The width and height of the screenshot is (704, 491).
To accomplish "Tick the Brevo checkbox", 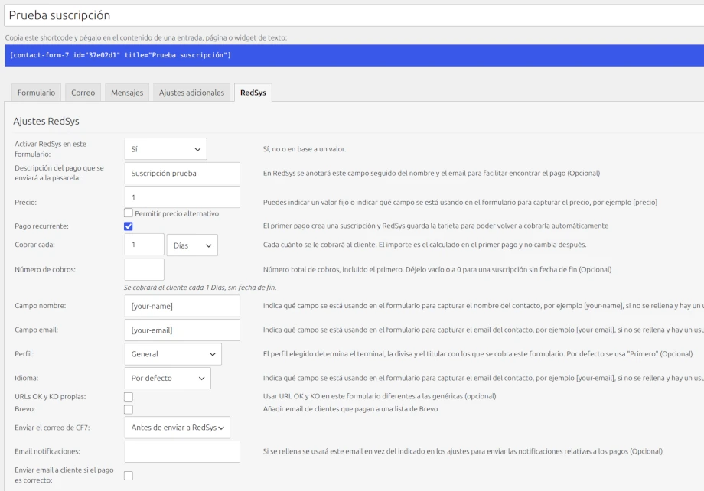I will tap(129, 409).
